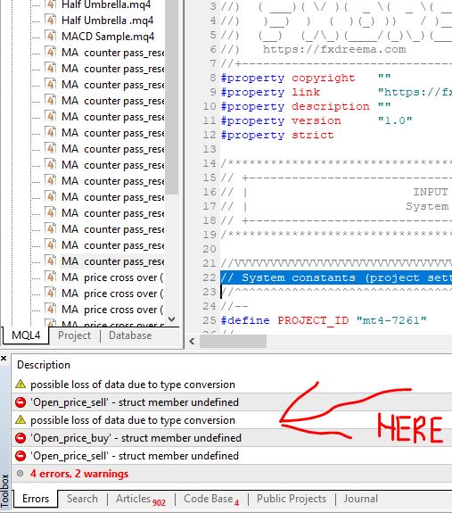452x513 pixels.
Task: Open the Articles tab in Toolbox
Action: pos(141,500)
